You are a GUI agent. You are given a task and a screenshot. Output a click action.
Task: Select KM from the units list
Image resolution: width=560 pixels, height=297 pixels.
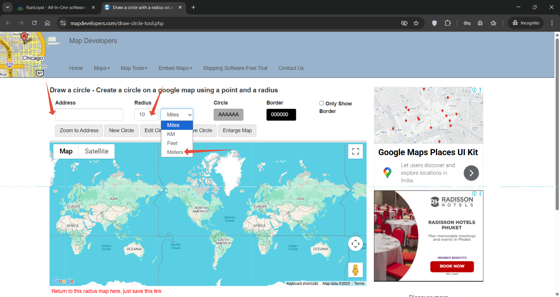(x=177, y=134)
